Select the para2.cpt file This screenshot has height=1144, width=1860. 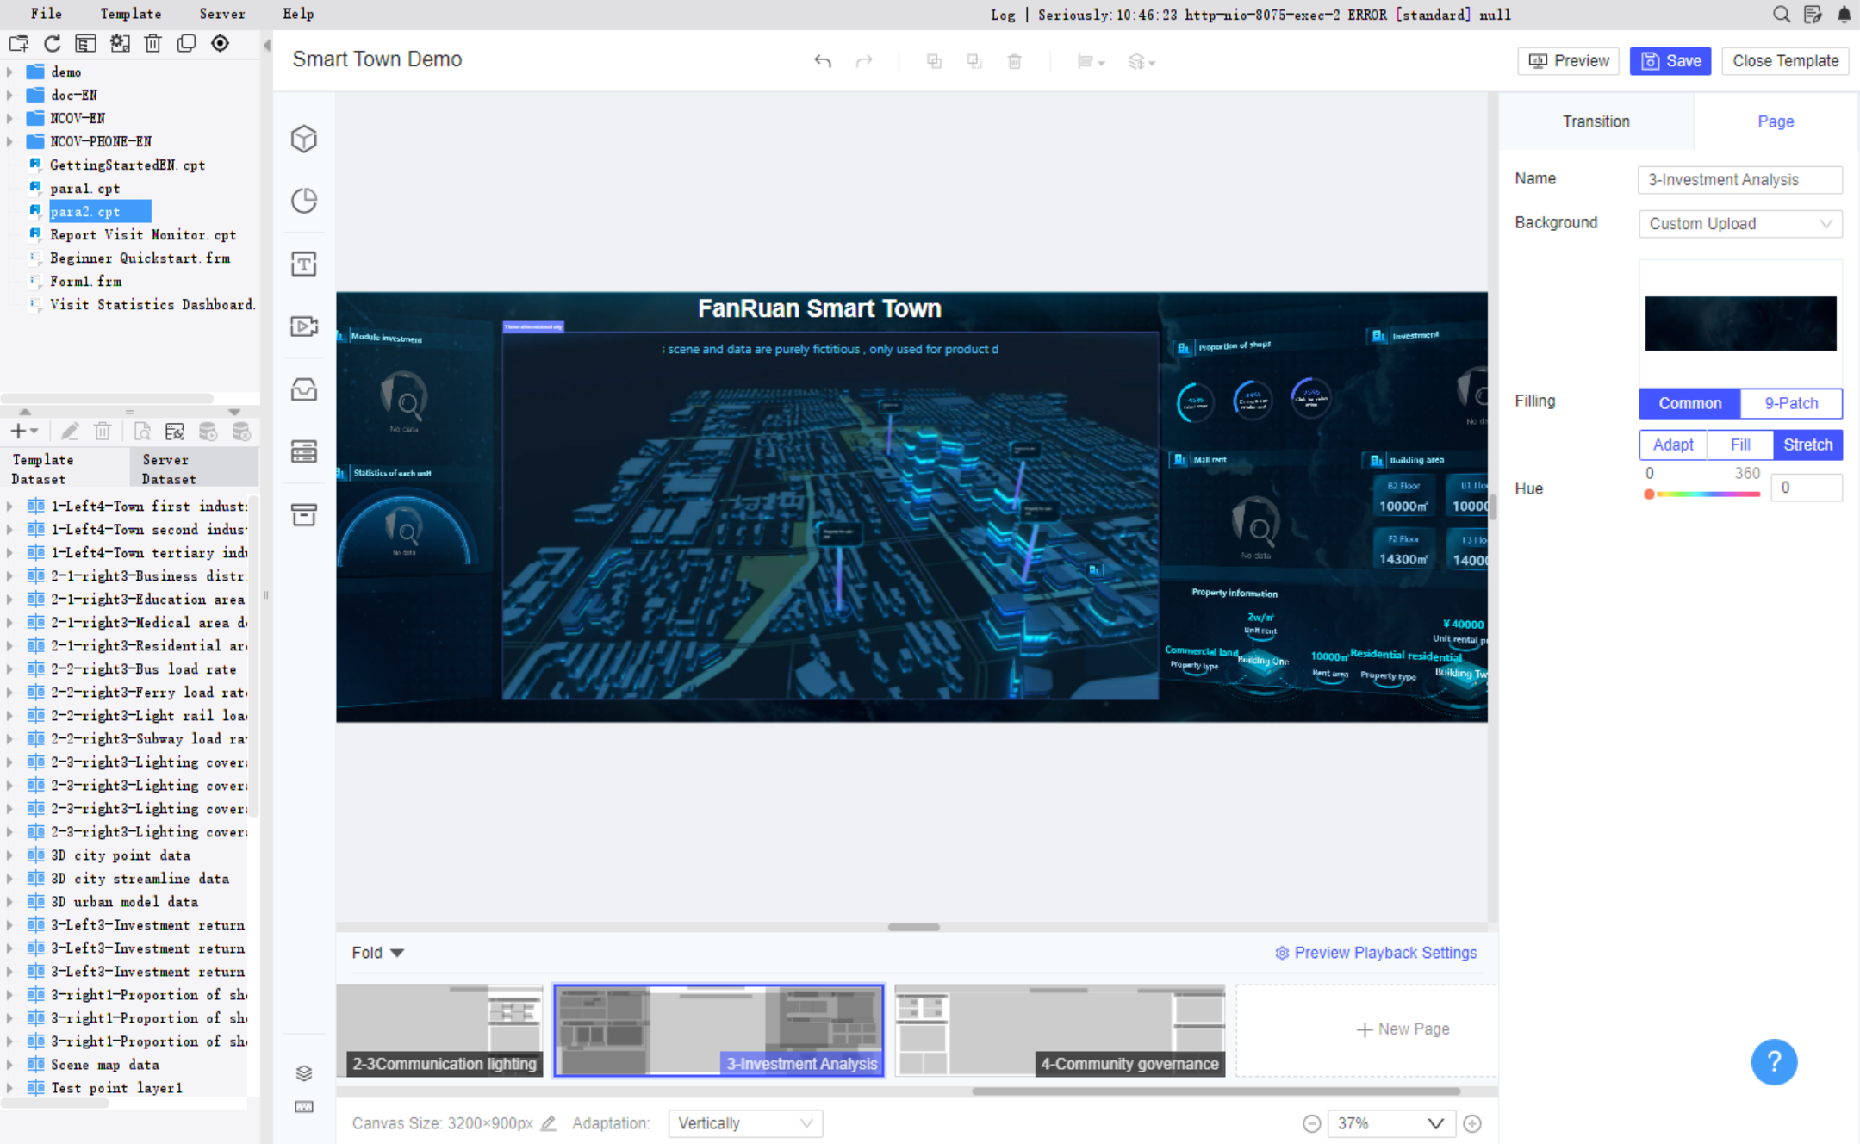85,211
